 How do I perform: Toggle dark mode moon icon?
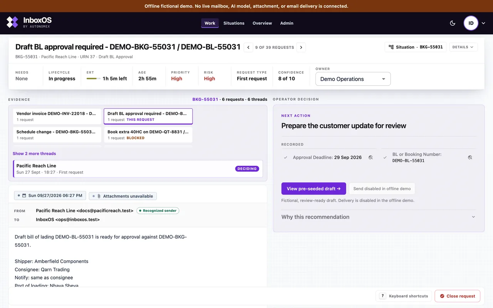point(453,23)
